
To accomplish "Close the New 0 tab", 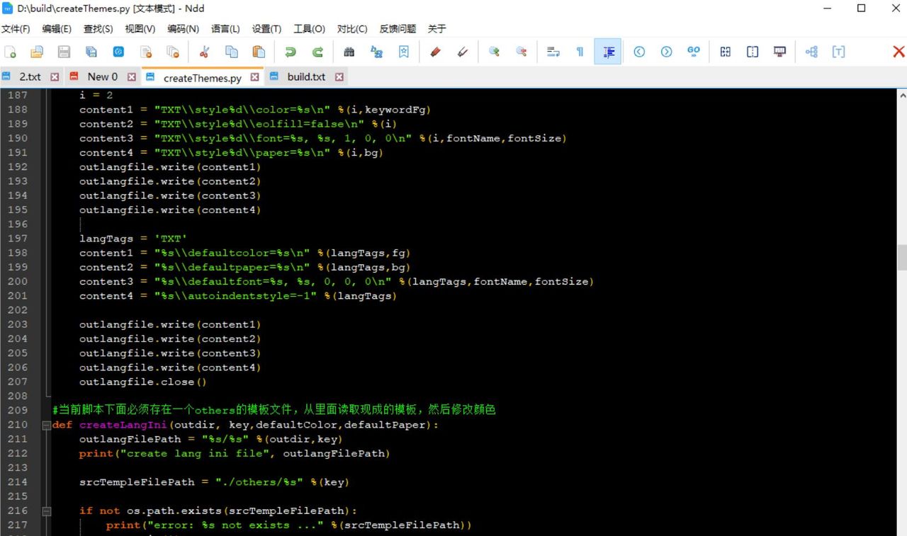I will coord(131,76).
